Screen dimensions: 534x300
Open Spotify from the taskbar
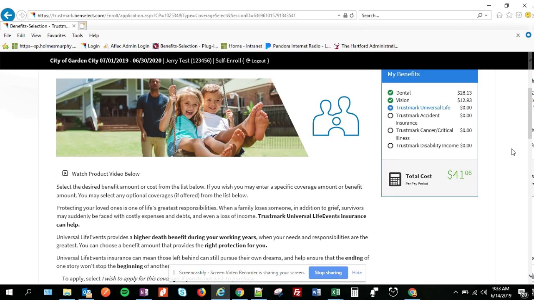pos(125,292)
